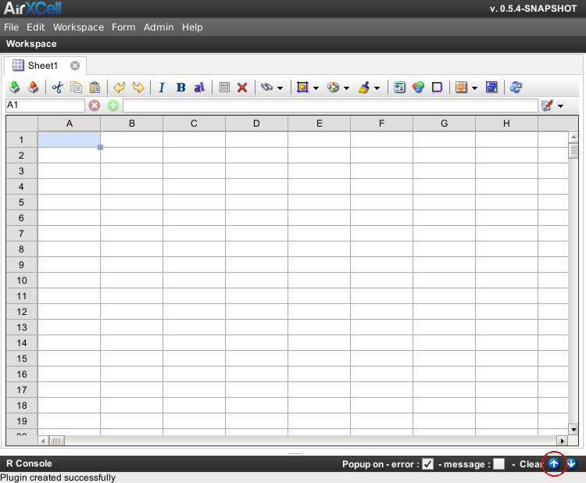
Task: Open the Form menu
Action: (x=123, y=27)
